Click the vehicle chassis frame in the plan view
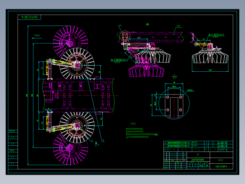Image resolution: width=245 pixels, height=184 pixels. 78,95
